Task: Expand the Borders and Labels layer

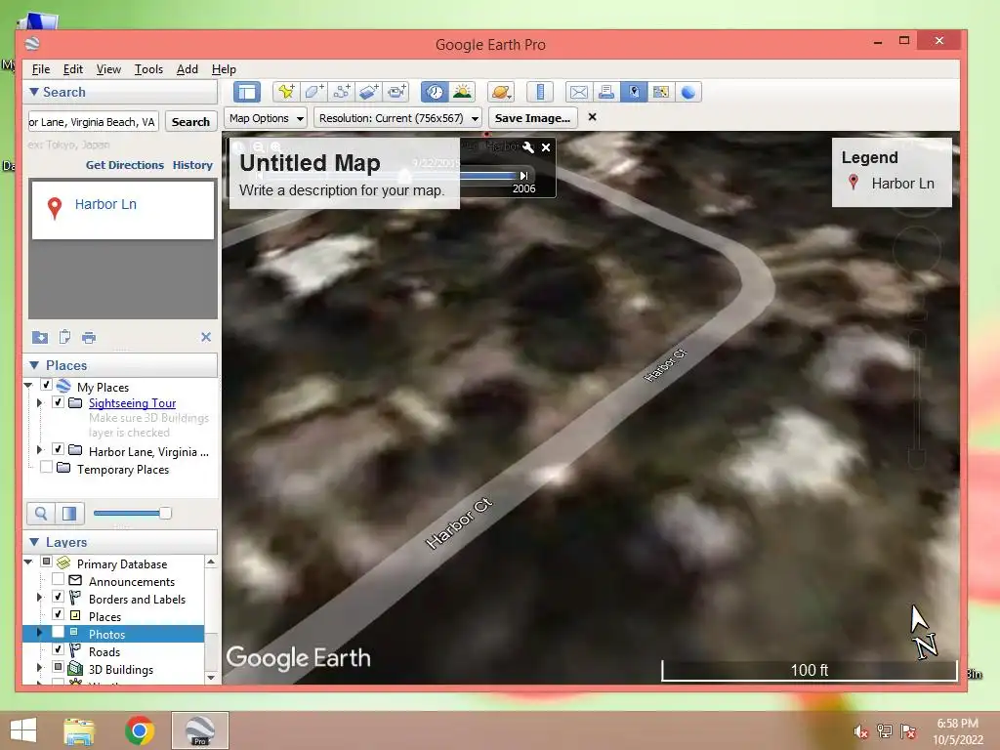Action: click(39, 598)
